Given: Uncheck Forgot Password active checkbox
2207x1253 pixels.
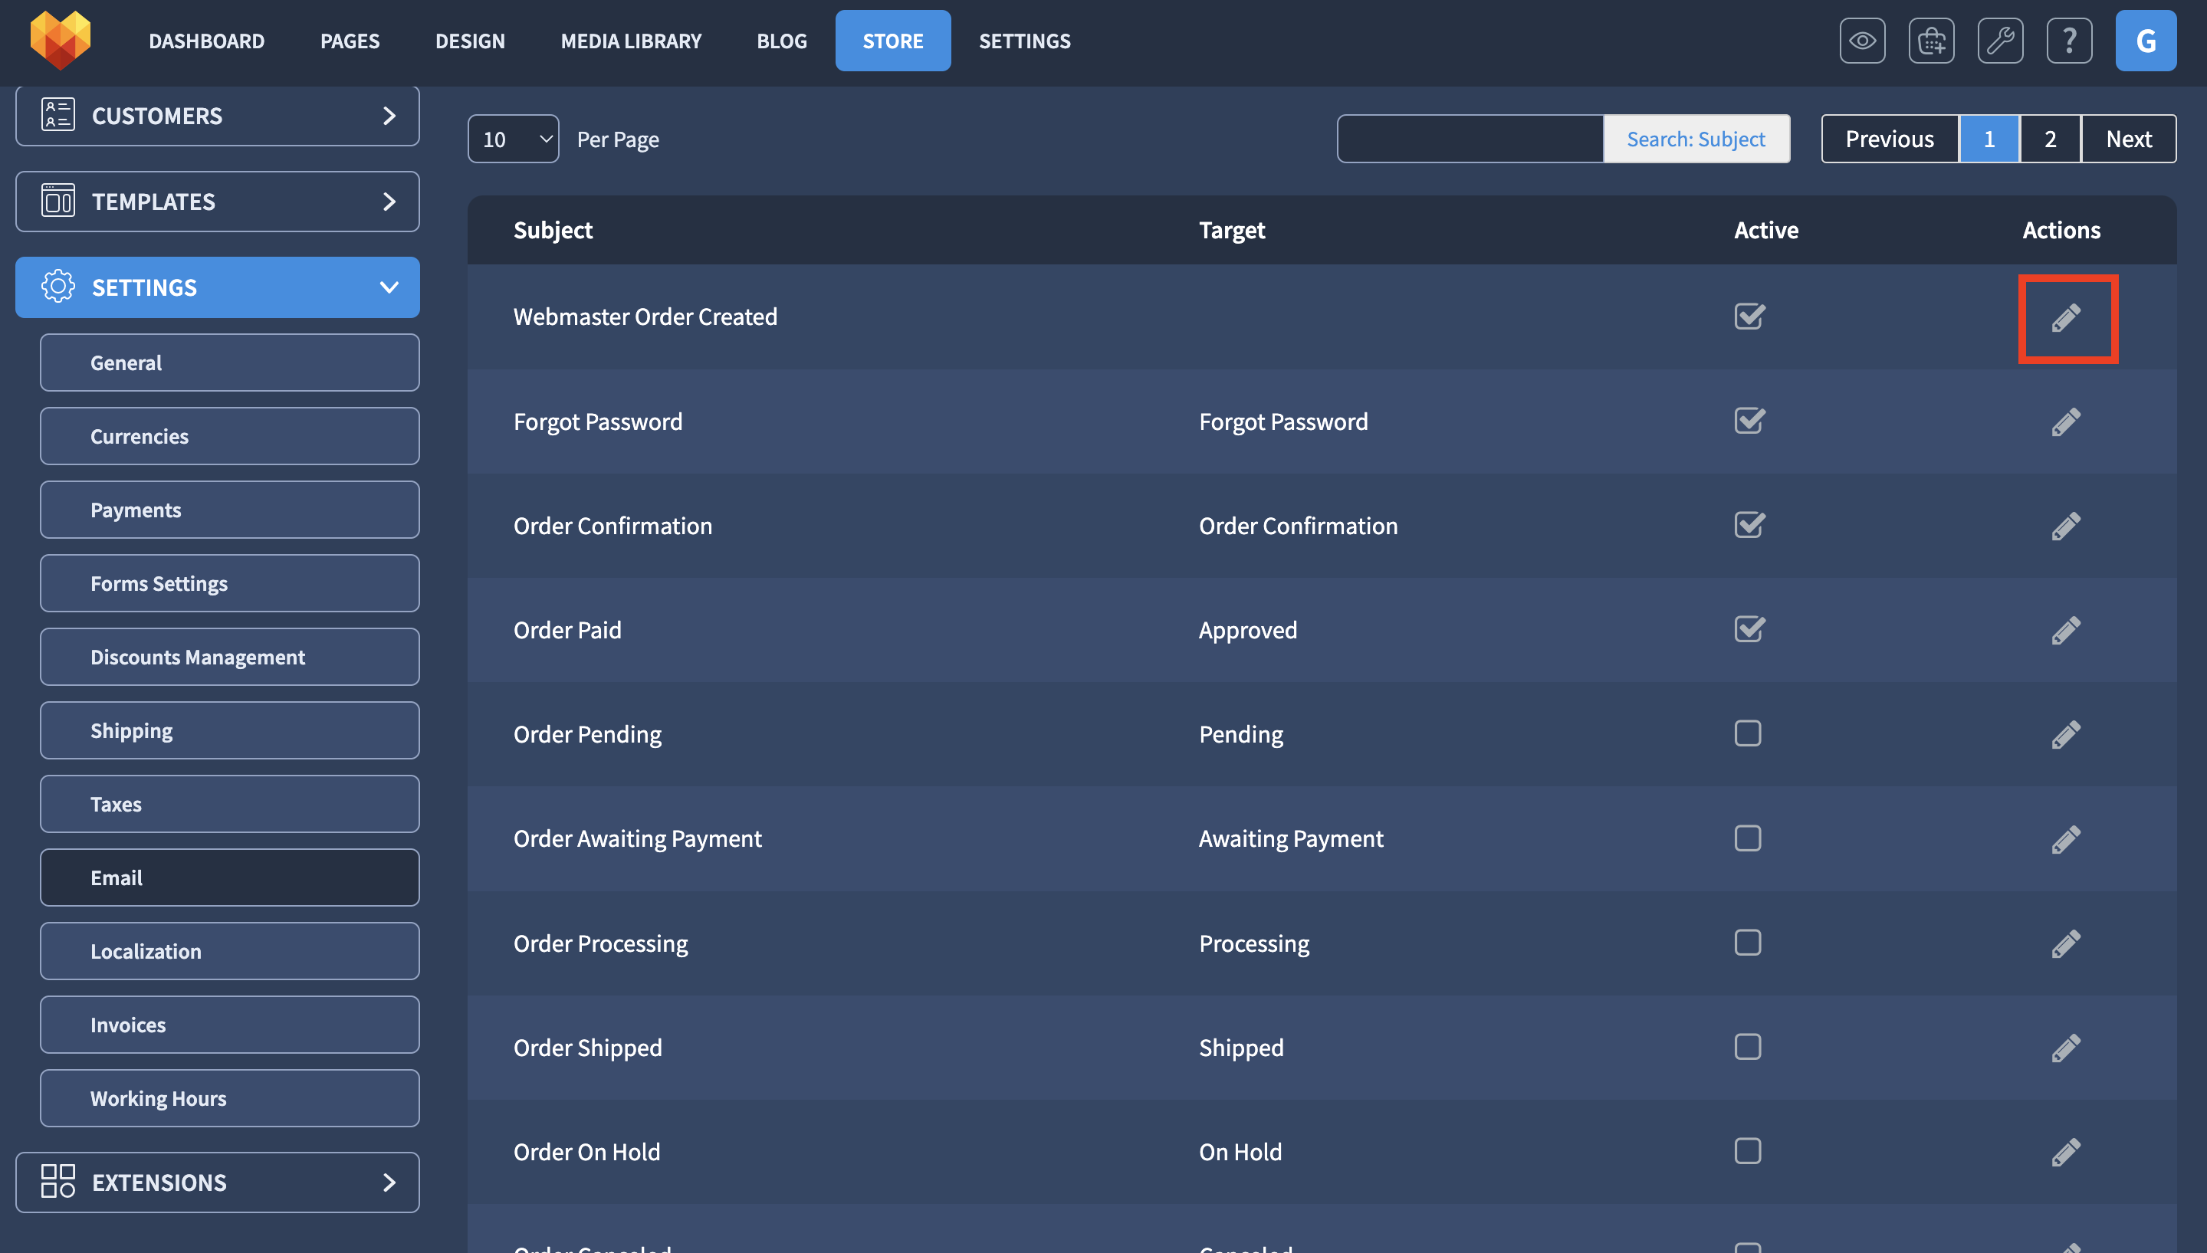Looking at the screenshot, I should [1749, 421].
